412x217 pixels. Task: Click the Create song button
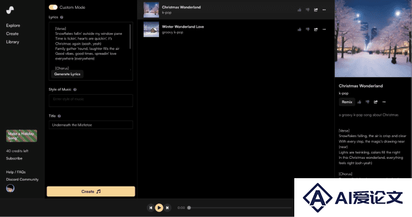(91, 192)
